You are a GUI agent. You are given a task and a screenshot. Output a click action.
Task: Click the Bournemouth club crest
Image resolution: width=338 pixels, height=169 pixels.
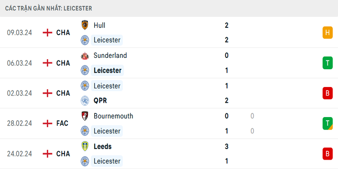click(85, 116)
